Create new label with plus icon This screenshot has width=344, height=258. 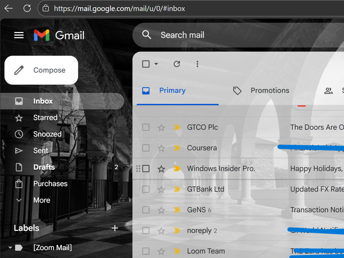[x=115, y=228]
